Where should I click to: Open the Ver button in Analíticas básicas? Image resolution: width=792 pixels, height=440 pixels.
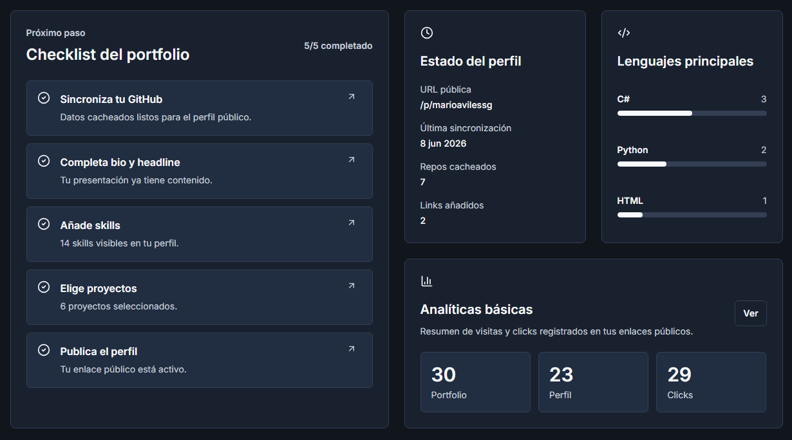pos(751,313)
